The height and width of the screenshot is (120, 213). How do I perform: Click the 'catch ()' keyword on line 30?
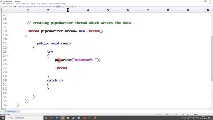point(55,80)
